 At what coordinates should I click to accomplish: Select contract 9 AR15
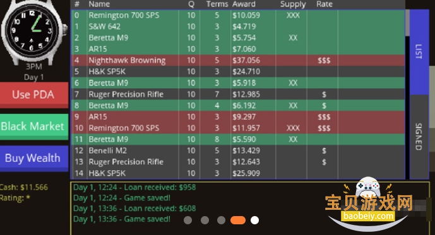238,117
